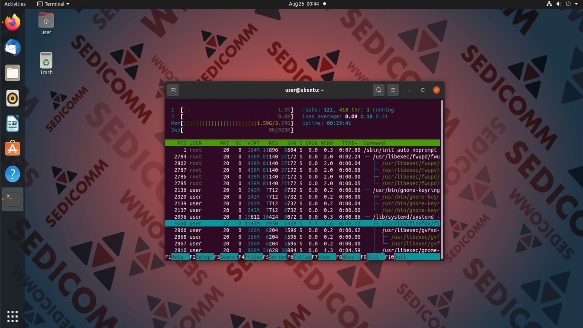
Task: Click the Mem usage bar meter
Action: [x=232, y=123]
